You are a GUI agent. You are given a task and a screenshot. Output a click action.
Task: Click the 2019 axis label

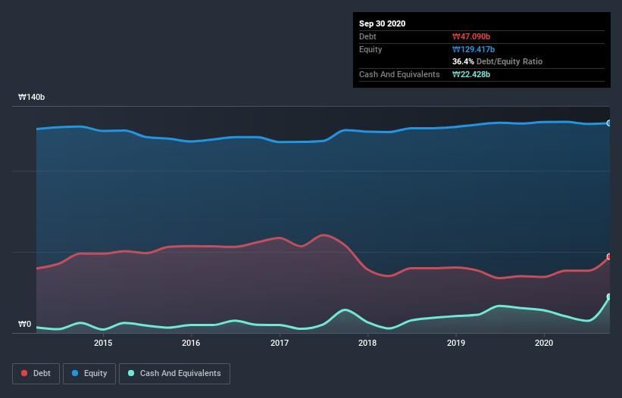pos(456,343)
